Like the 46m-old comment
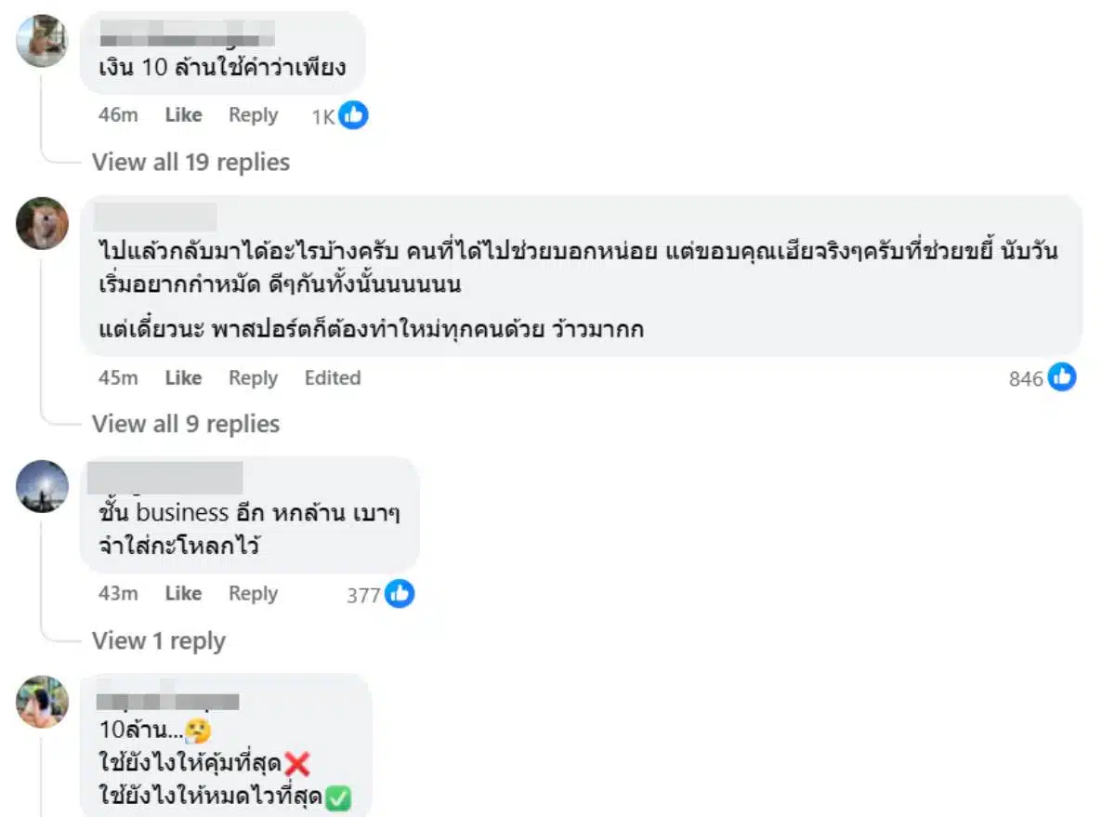This screenshot has width=1115, height=817. [183, 115]
